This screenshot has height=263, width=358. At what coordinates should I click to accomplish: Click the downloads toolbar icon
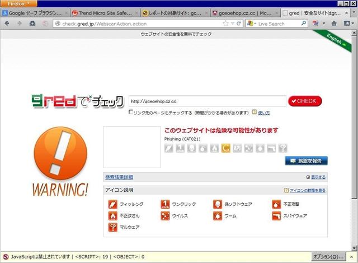tap(32, 24)
